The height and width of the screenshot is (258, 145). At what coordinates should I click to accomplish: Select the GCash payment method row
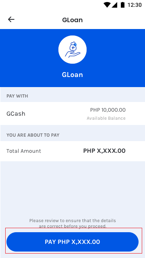(72, 114)
